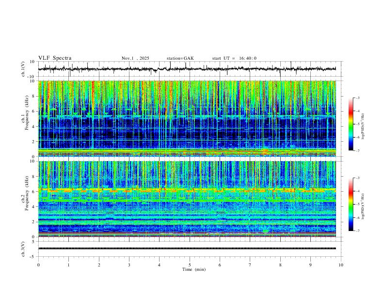Click the "4" tick on the time axis
This screenshot has width=384, height=297.
(159, 265)
